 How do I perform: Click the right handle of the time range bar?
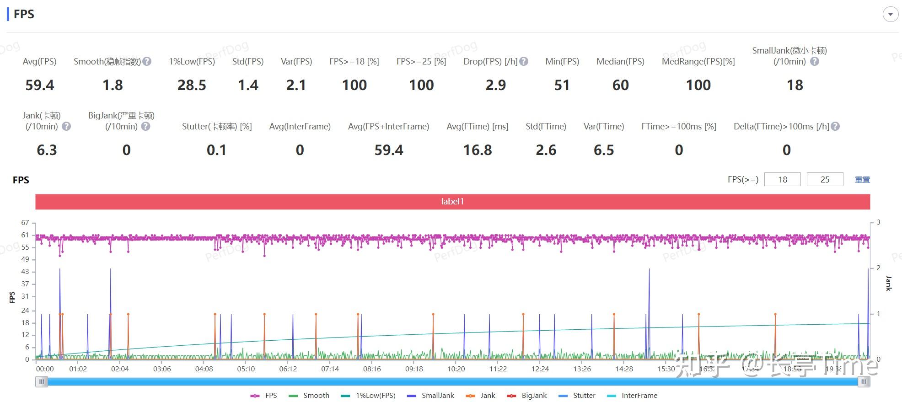(864, 381)
